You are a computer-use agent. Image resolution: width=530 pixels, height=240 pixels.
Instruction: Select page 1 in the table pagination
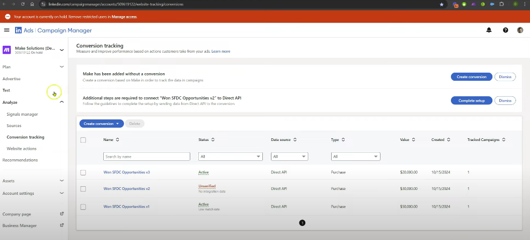[x=302, y=223]
